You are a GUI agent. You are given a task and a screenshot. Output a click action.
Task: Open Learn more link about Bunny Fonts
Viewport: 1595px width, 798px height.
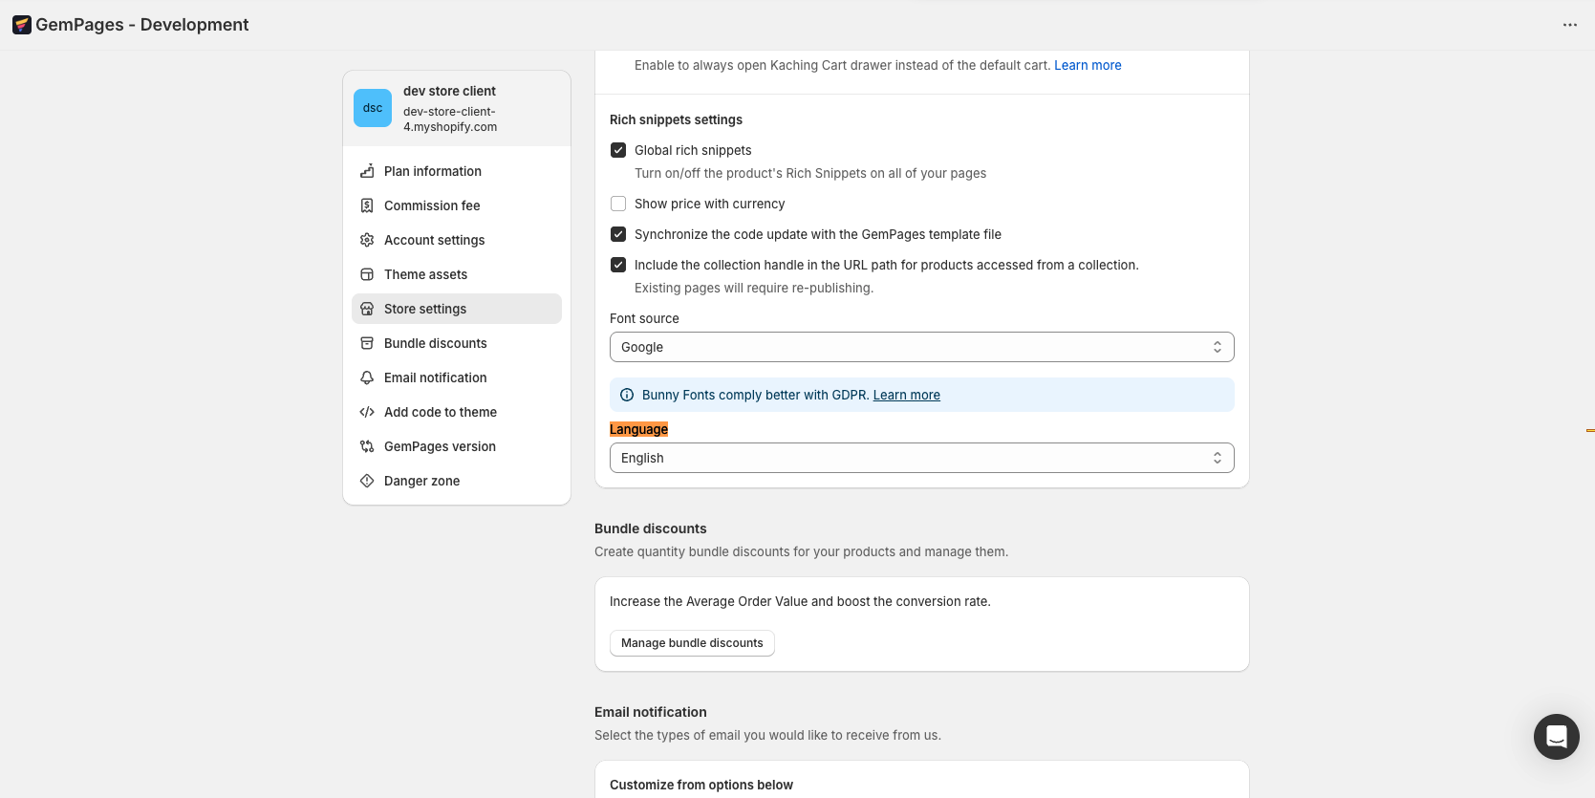coord(906,395)
